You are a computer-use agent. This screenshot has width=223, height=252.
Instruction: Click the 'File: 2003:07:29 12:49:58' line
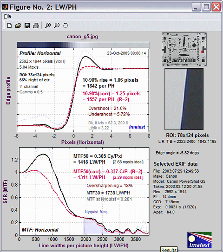click(176, 171)
